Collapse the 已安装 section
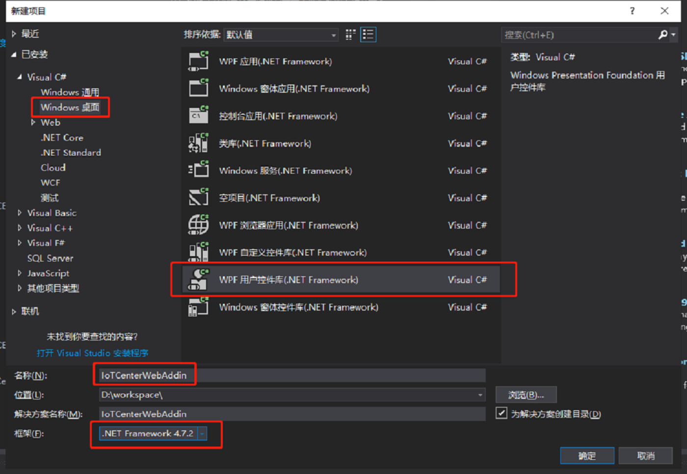This screenshot has width=687, height=474. click(14, 54)
